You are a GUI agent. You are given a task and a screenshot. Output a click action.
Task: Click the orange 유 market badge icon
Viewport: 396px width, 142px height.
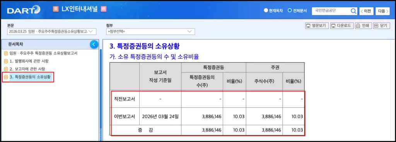click(56, 9)
